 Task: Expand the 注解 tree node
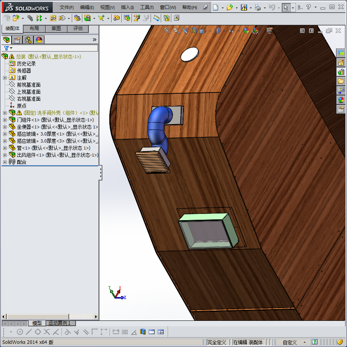click(x=5, y=78)
